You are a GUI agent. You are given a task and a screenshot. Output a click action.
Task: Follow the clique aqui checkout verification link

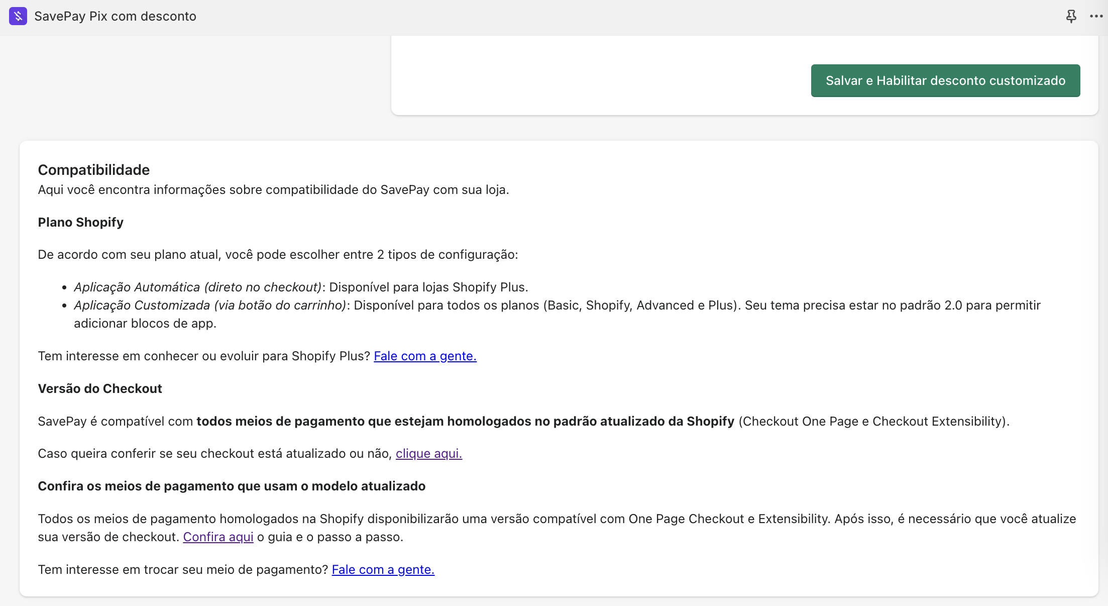[x=428, y=453]
